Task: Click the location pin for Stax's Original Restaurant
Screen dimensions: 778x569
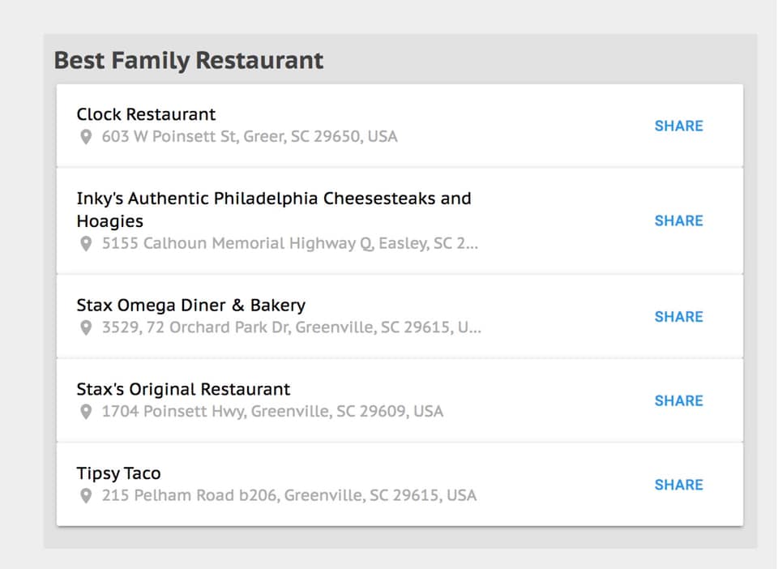Action: 86,412
